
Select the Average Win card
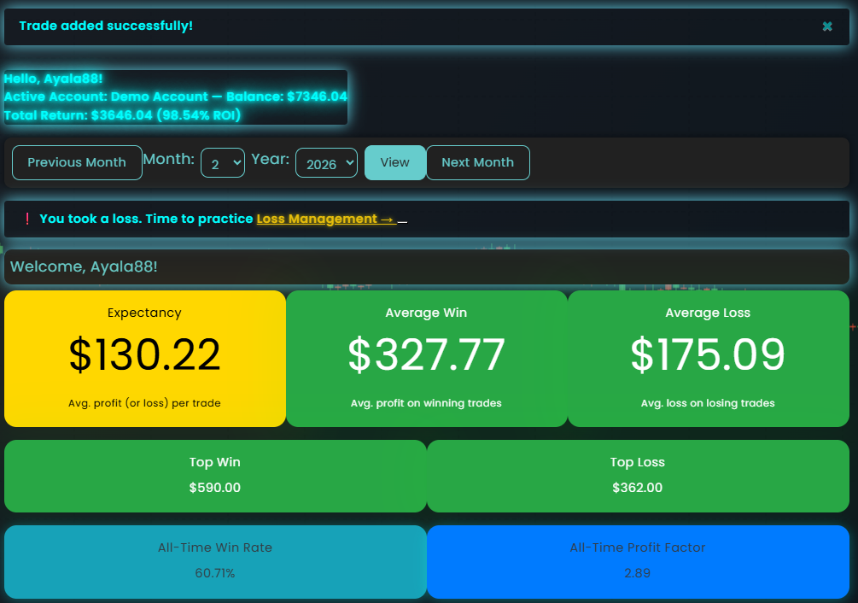click(426, 359)
